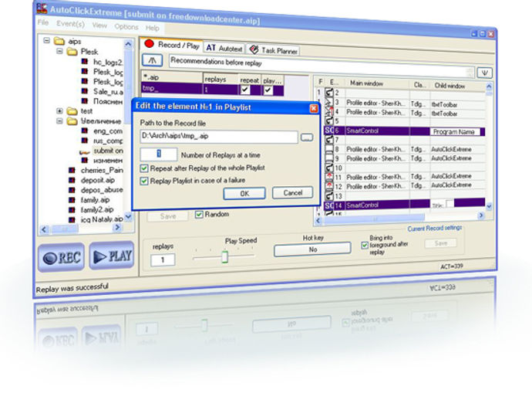This screenshot has width=532, height=400.
Task: Click the red arrow event icon in row 11
Action: point(329,177)
